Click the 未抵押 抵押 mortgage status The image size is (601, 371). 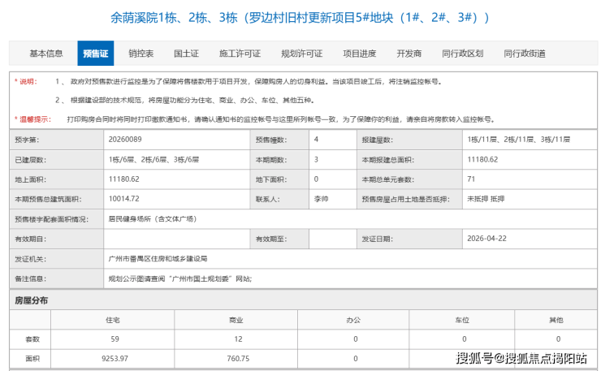click(x=486, y=199)
